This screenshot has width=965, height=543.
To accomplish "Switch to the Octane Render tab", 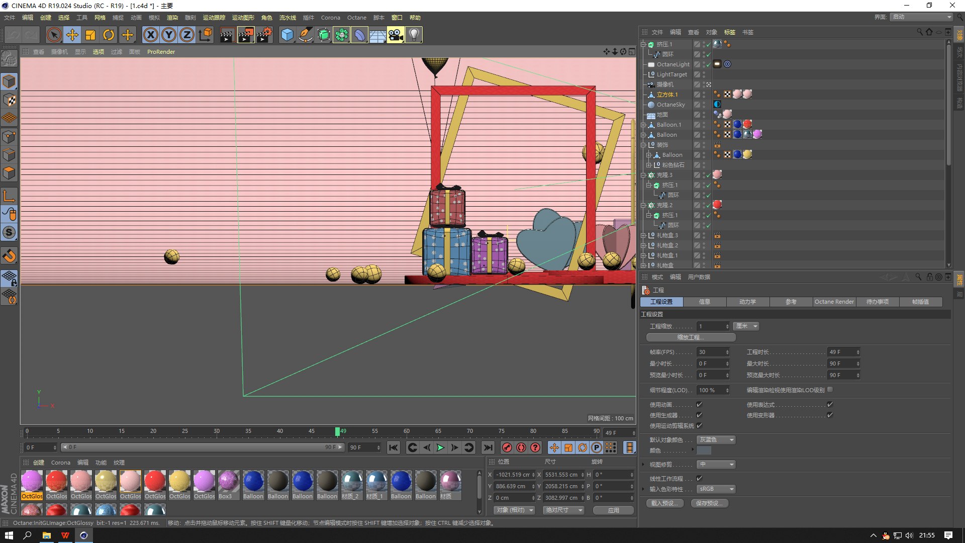I will 834,302.
